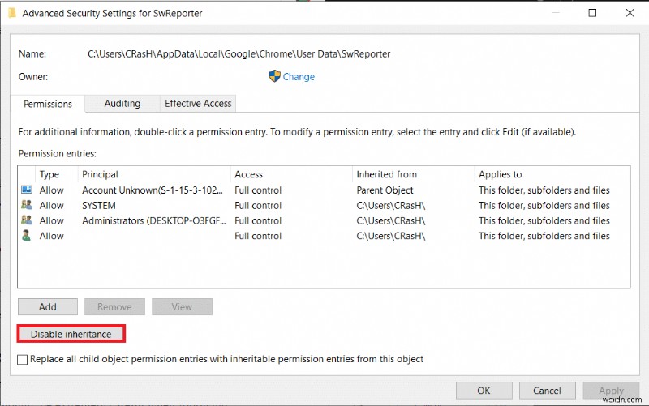Click the user icon of the fourth entry
Screen dimensions: 649x406
[x=27, y=236]
